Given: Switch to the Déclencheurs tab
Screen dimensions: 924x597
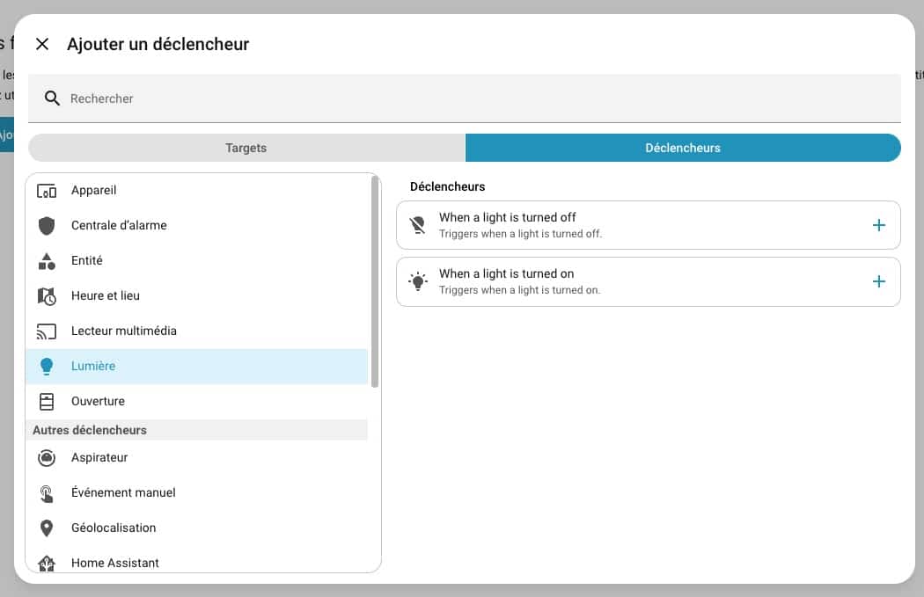Looking at the screenshot, I should coord(682,148).
